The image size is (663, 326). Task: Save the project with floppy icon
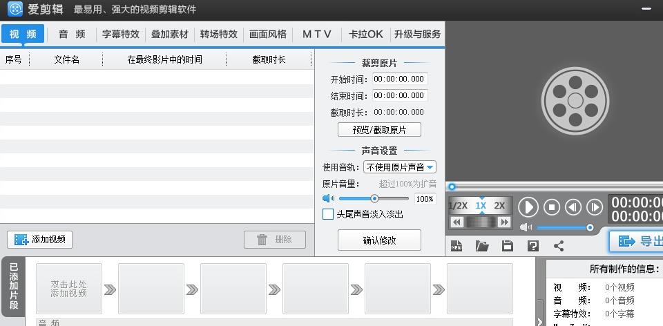pos(508,246)
